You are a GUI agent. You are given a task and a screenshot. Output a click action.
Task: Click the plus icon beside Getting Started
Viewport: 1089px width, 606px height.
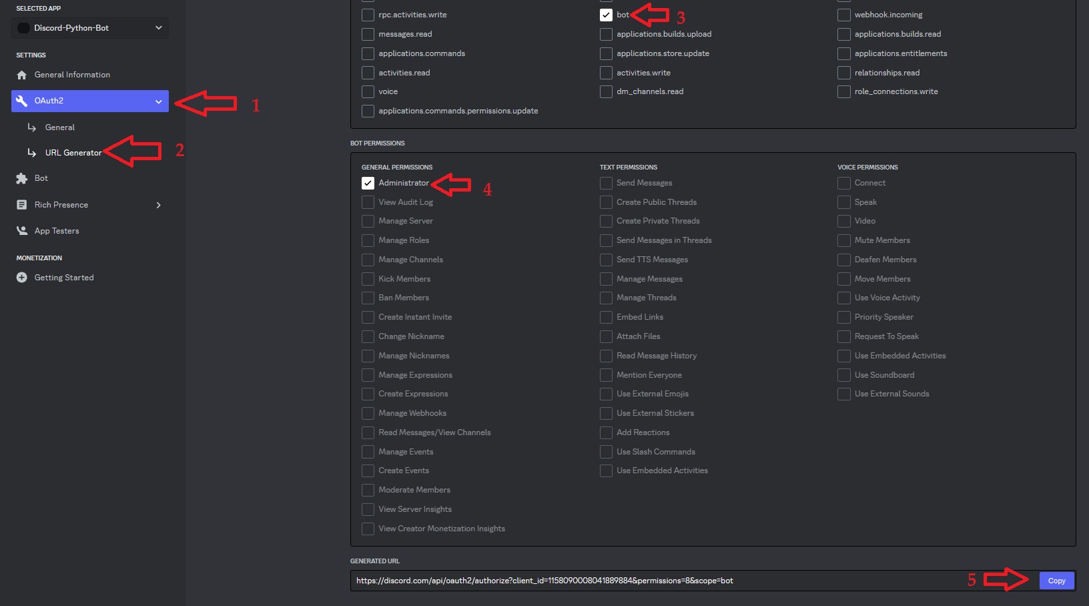pos(22,278)
